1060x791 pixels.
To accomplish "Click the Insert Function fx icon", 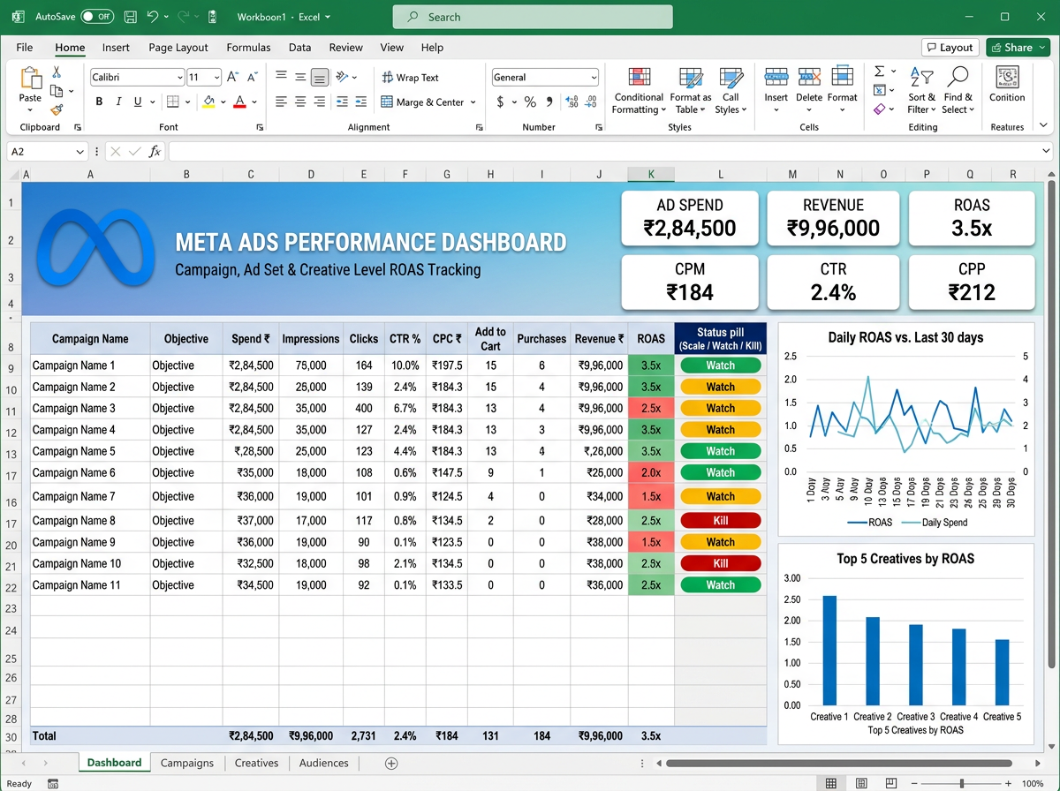I will [154, 152].
